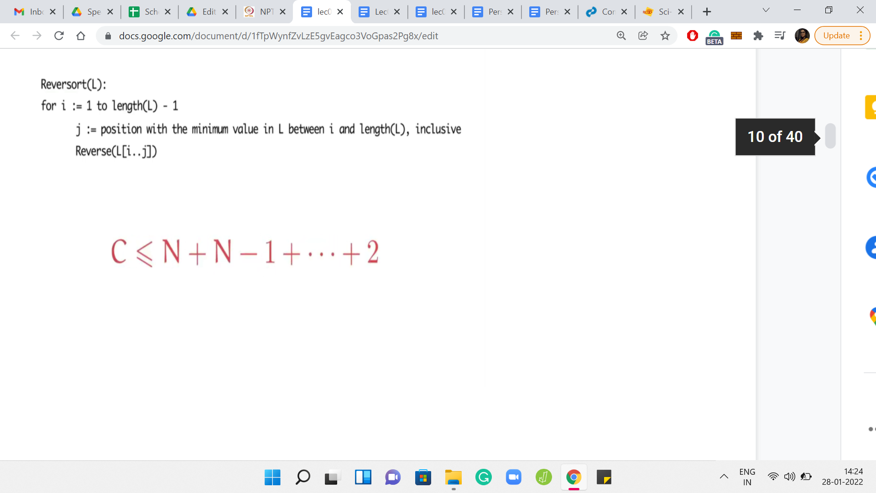Open the Windows Start menu
The image size is (876, 493).
coord(272,477)
